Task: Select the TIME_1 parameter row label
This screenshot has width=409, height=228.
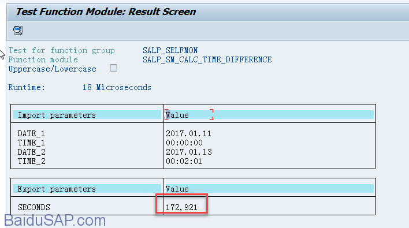Action: click(31, 143)
